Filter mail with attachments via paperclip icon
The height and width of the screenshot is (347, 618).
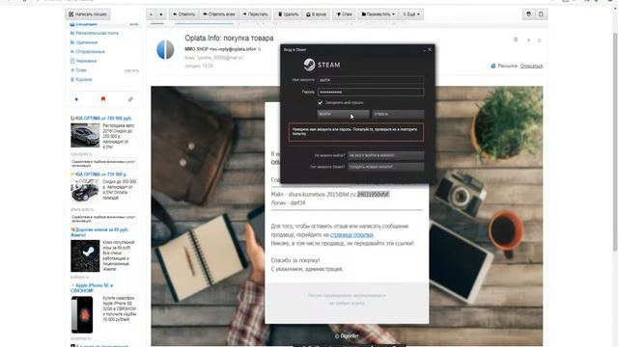[x=130, y=99]
